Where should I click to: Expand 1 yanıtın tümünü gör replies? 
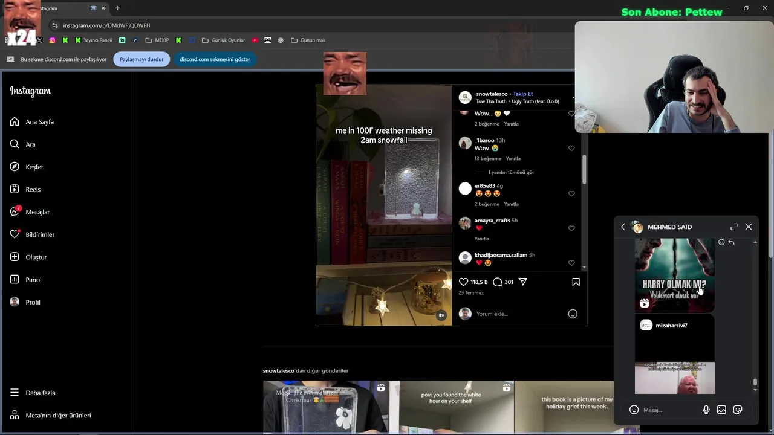(x=511, y=172)
